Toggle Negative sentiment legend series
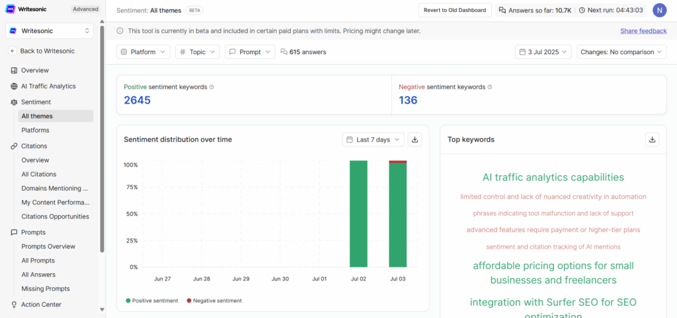The height and width of the screenshot is (318, 677). (214, 301)
